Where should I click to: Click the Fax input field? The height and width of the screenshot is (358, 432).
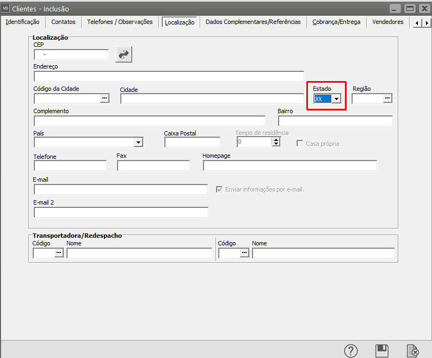tap(153, 165)
